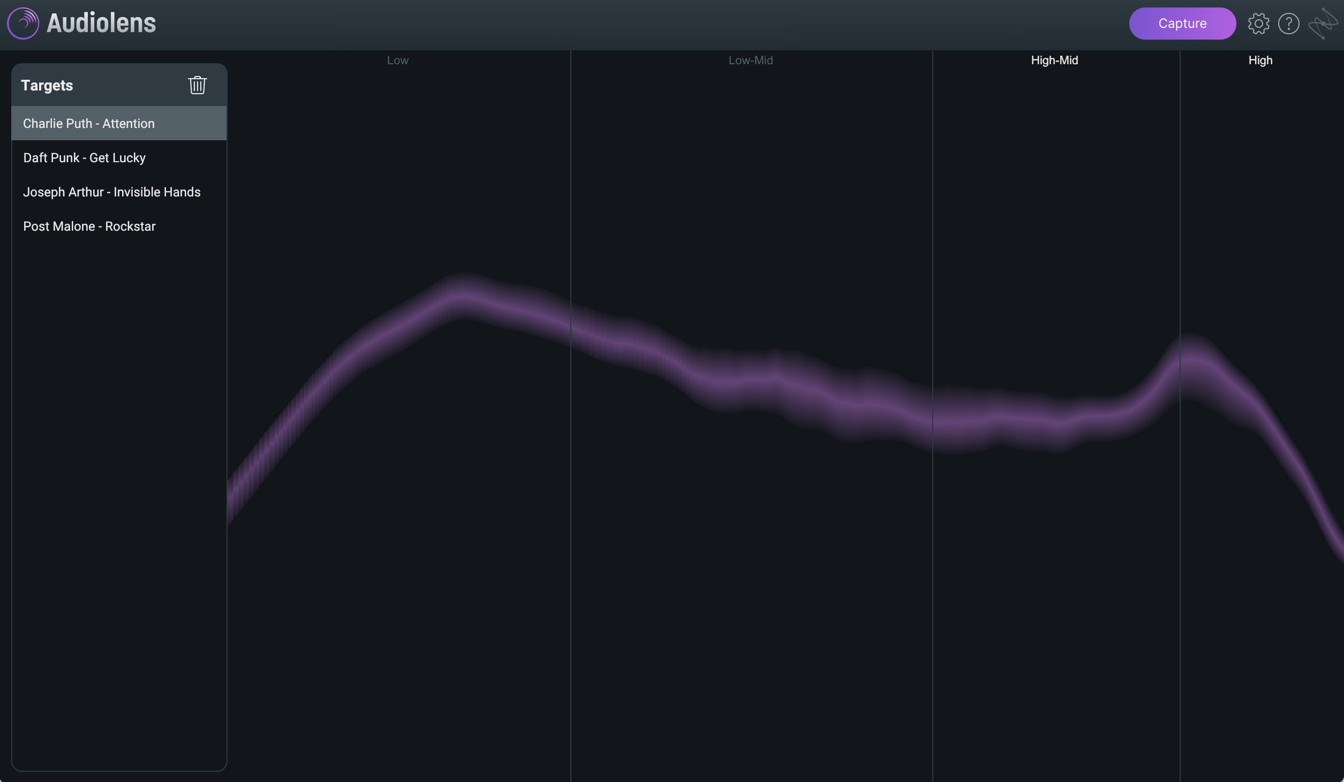Open help with the question mark icon

pos(1288,24)
